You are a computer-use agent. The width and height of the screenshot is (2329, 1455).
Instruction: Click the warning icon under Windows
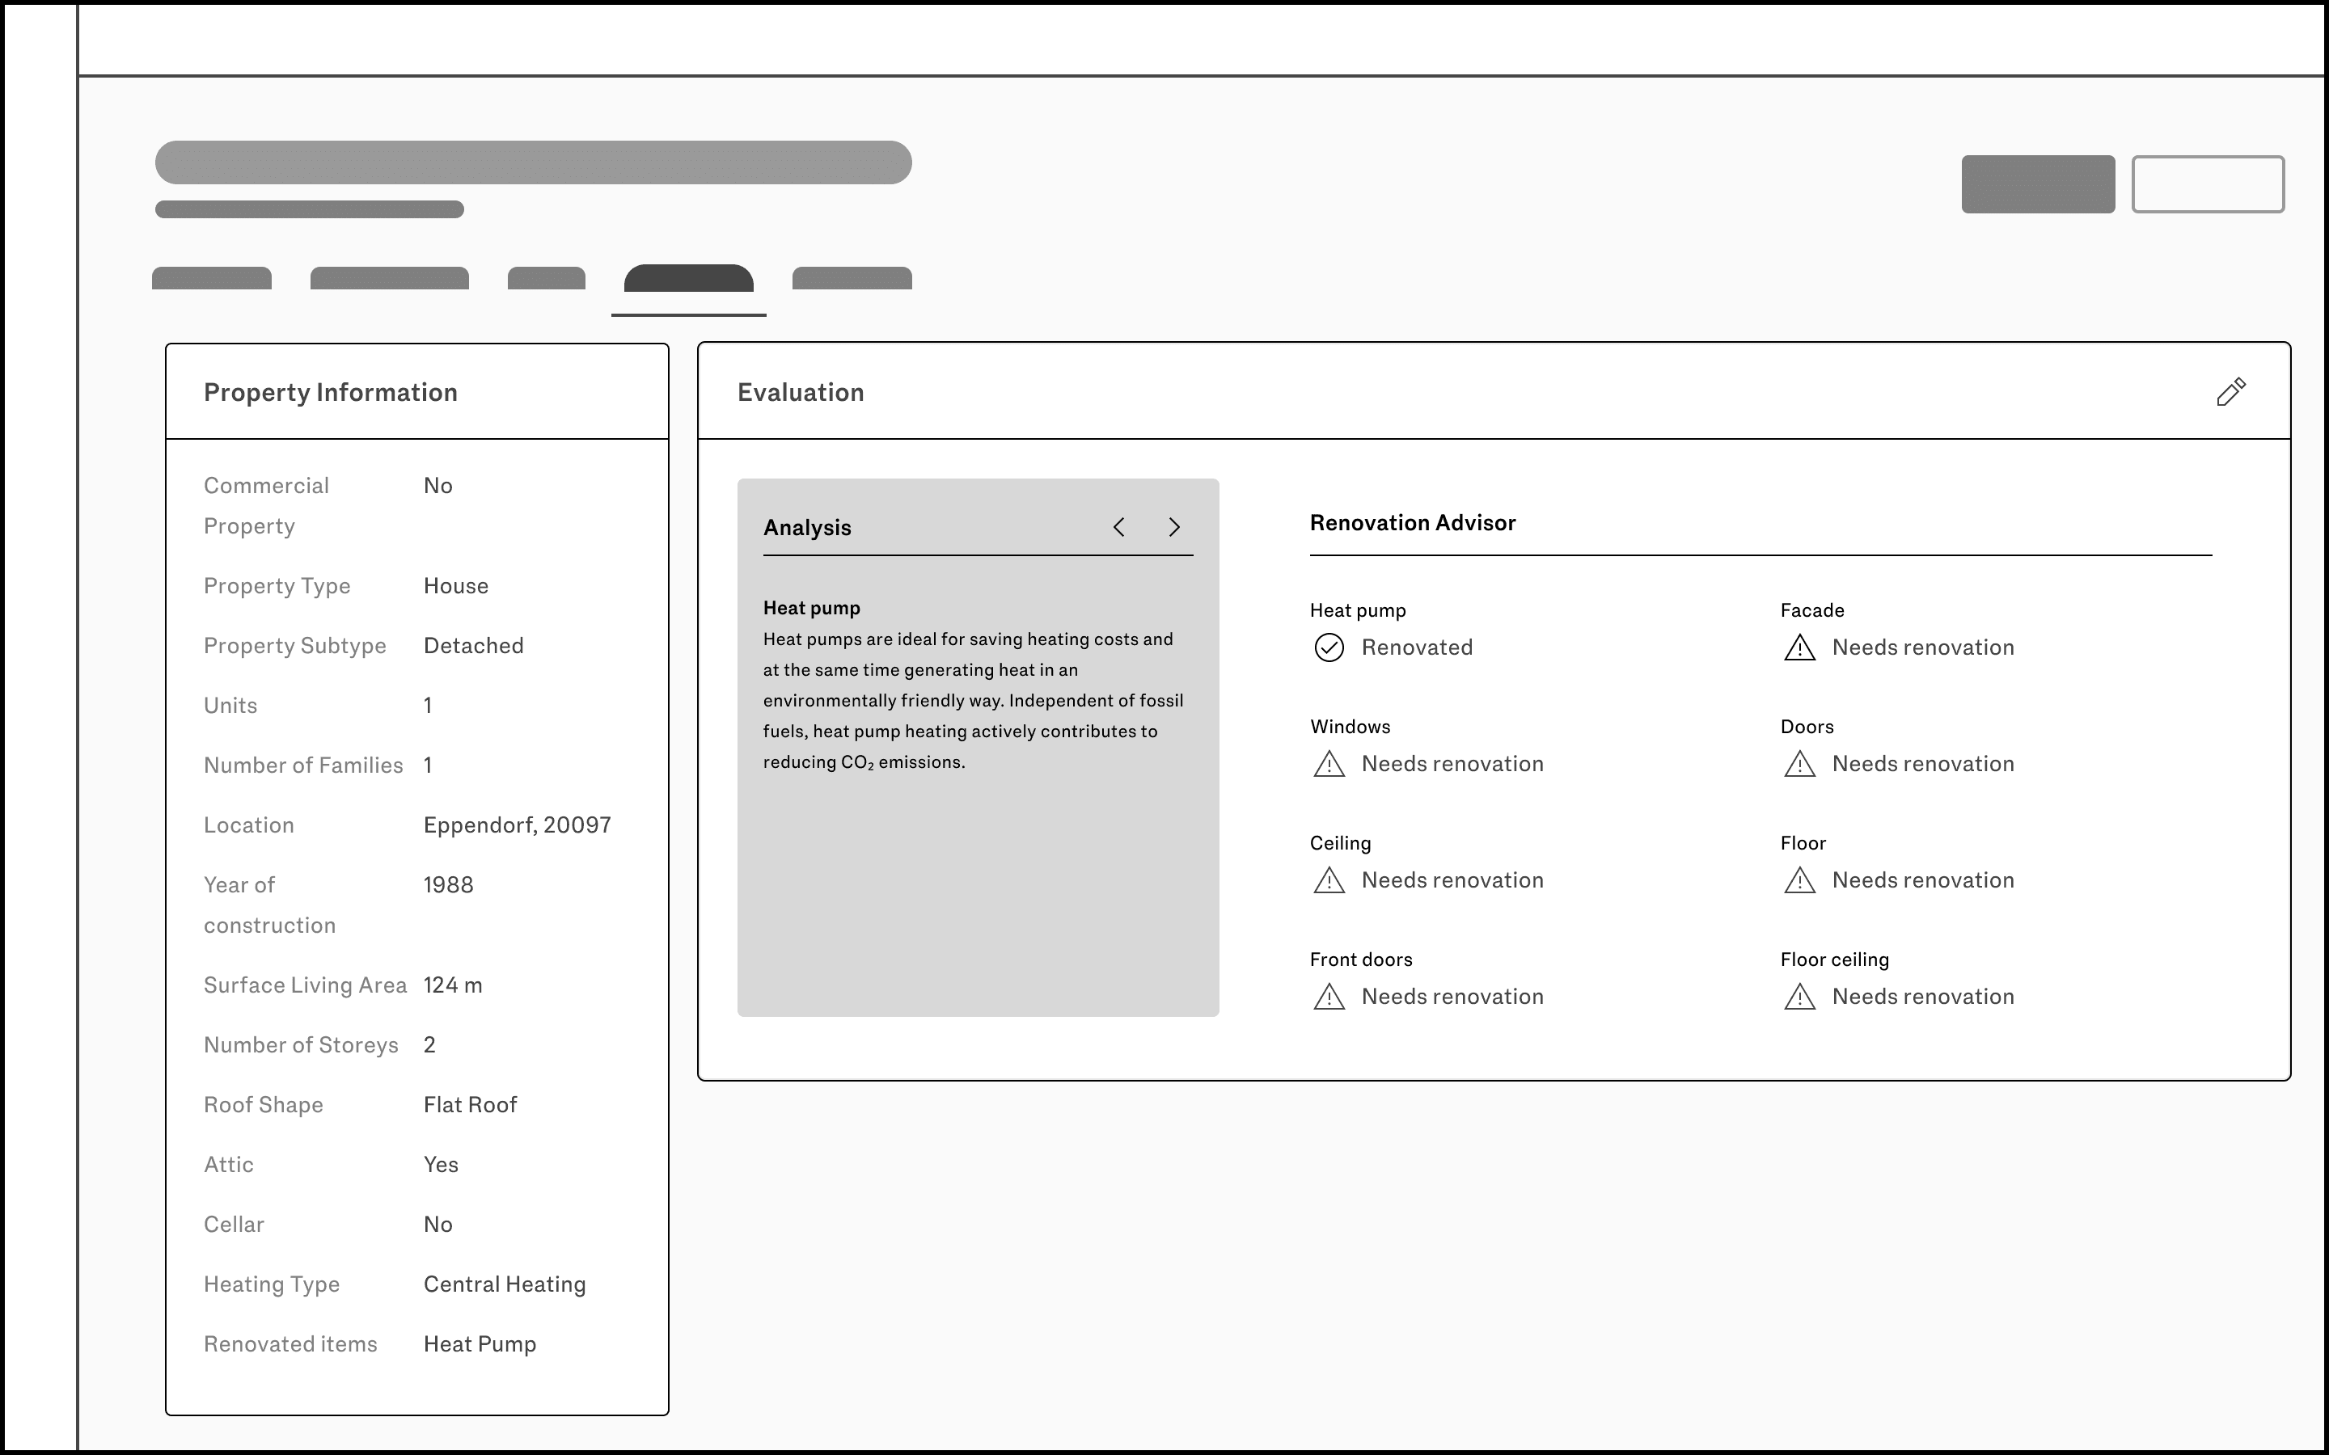(1329, 764)
